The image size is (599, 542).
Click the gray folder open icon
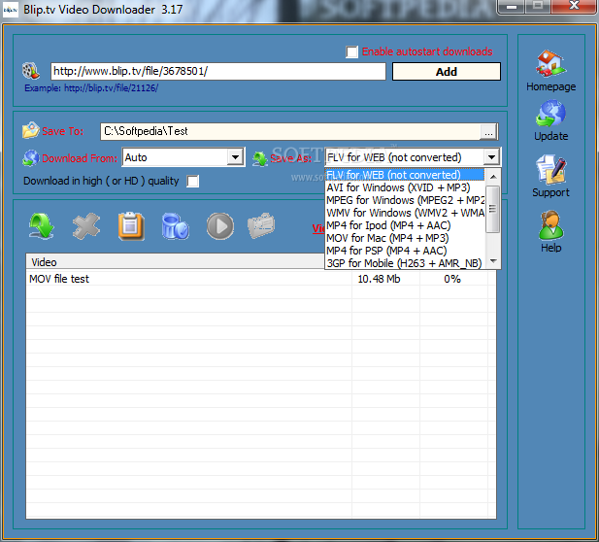pos(261,225)
